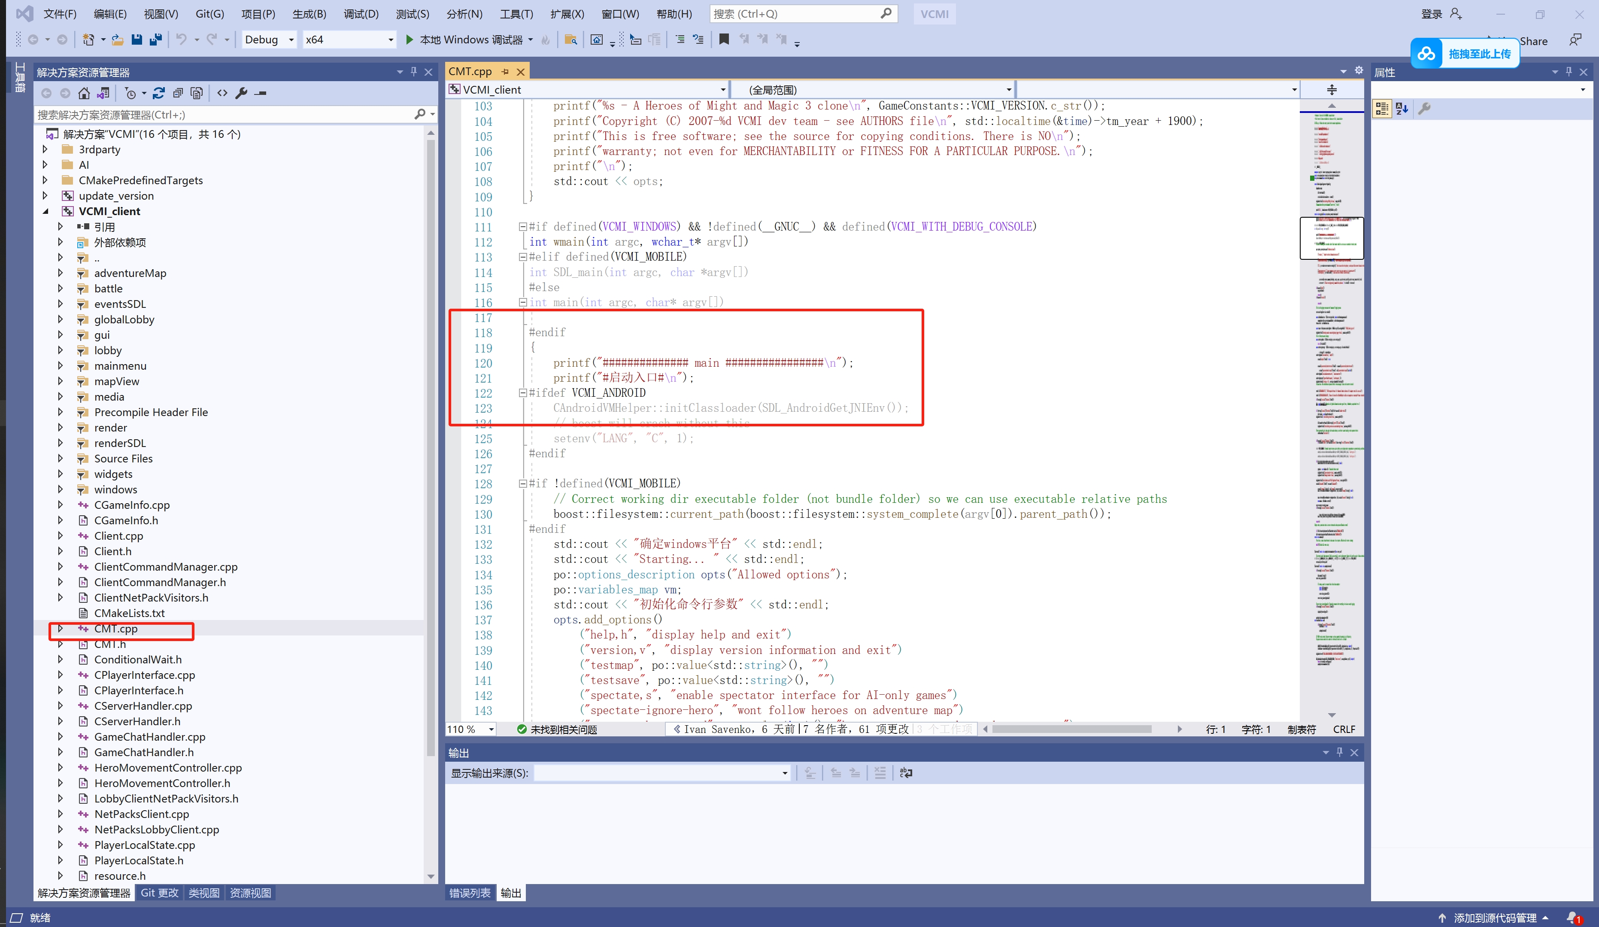The width and height of the screenshot is (1599, 927).
Task: Click the editor split window icon
Action: click(x=1332, y=89)
